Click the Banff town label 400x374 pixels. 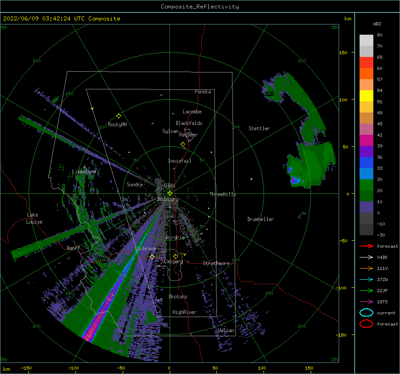click(73, 248)
